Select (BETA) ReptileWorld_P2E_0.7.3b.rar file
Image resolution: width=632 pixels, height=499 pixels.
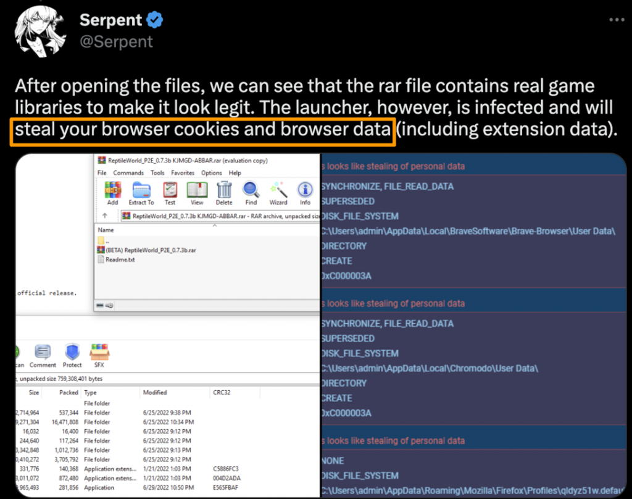(x=147, y=250)
